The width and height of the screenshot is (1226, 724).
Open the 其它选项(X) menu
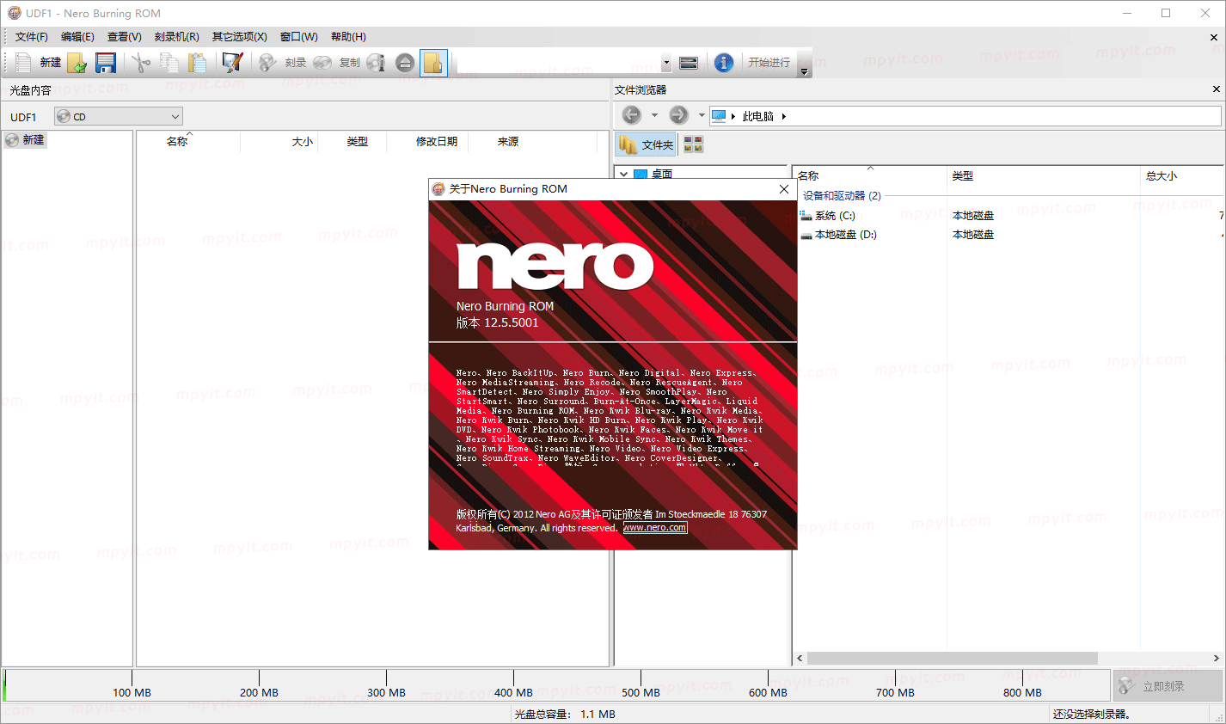pos(239,37)
